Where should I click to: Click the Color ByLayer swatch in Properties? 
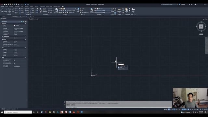(x=14, y=25)
